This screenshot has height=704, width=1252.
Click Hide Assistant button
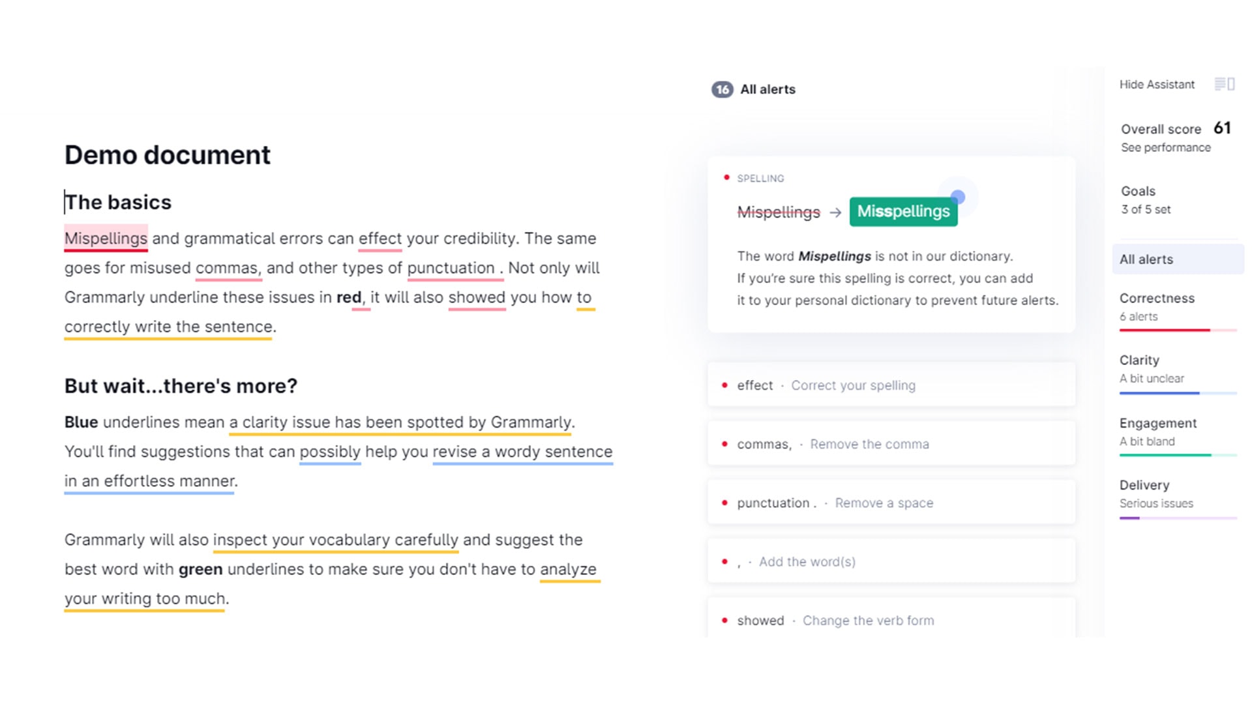click(1157, 83)
